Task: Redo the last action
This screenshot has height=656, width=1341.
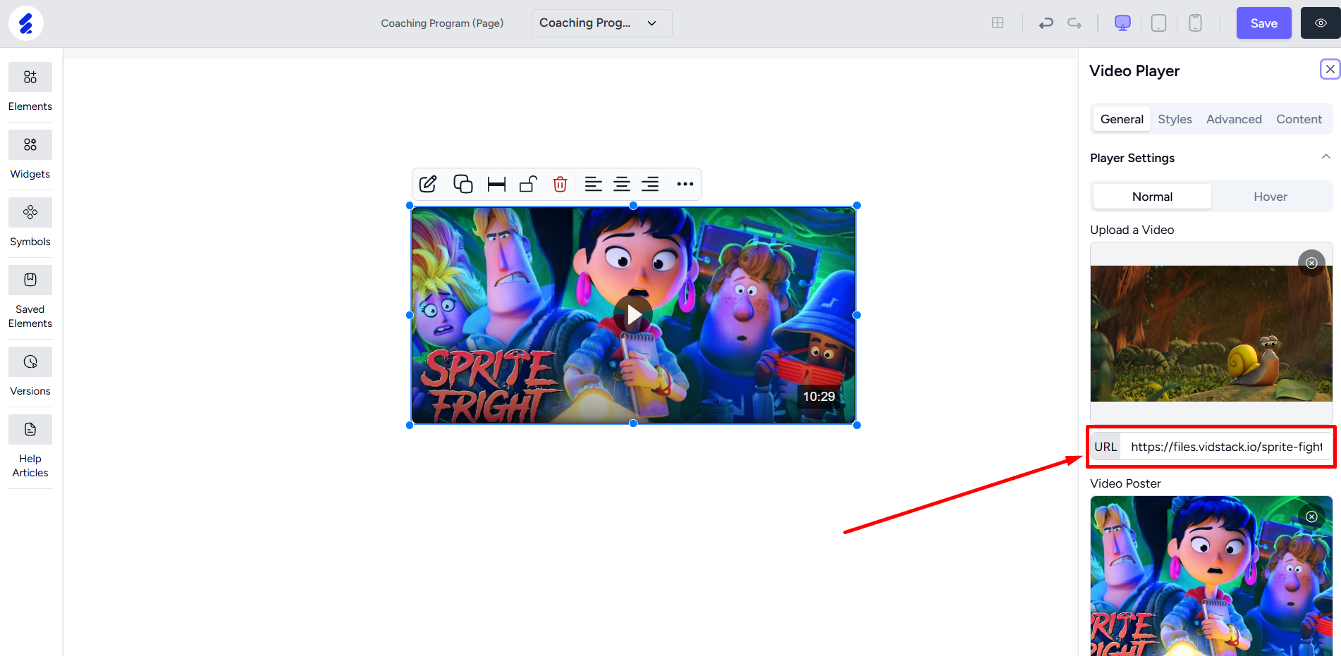Action: click(1074, 23)
